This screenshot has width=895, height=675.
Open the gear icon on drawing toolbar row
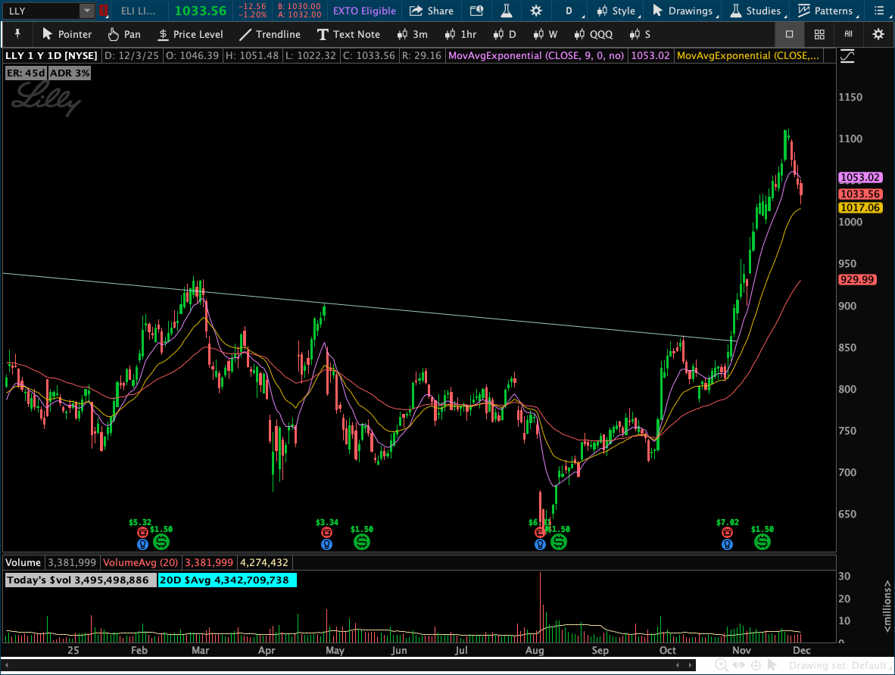tap(878, 34)
